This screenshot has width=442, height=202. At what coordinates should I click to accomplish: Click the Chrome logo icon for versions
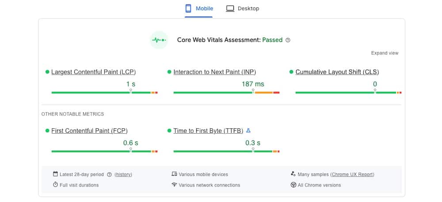click(293, 185)
